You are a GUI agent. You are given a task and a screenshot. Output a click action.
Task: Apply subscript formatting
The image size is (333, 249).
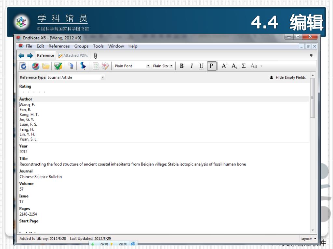click(234, 66)
